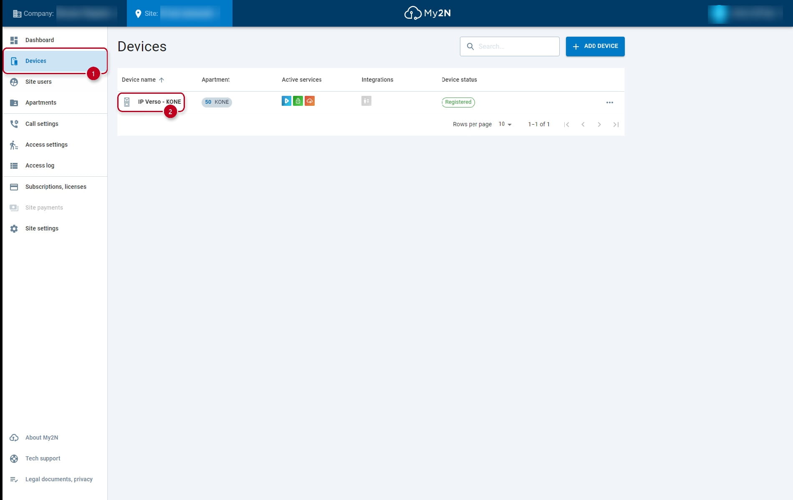Go to the first page
Viewport: 793px width, 500px height.
click(566, 125)
